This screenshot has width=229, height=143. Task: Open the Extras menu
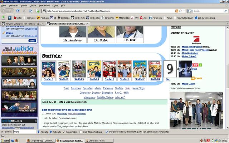tap(55, 6)
